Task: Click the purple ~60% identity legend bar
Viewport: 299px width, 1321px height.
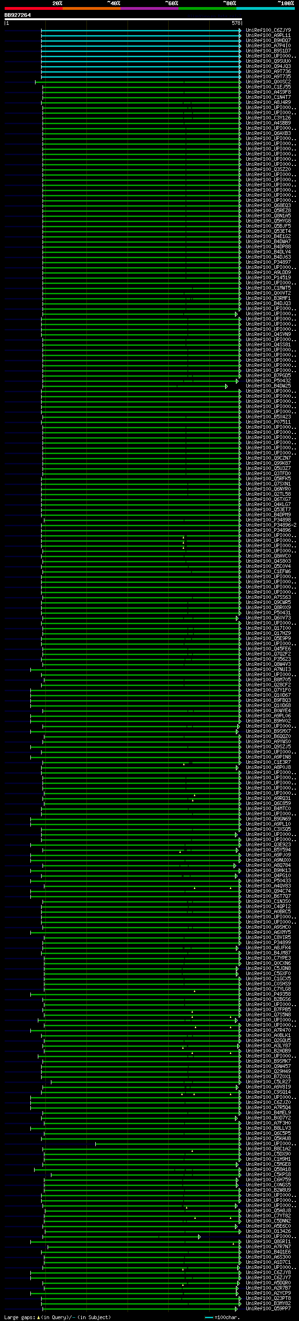Action: pos(150,8)
